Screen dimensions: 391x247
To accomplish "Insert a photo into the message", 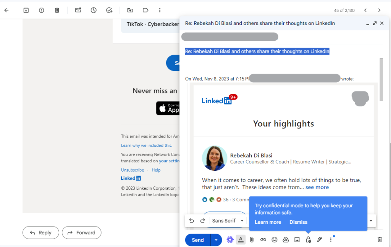I will (x=297, y=239).
